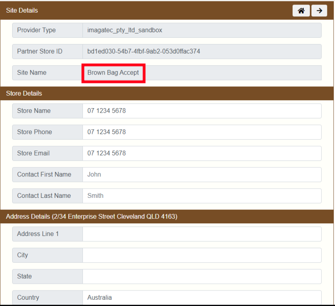Select the State input field

tap(202, 276)
